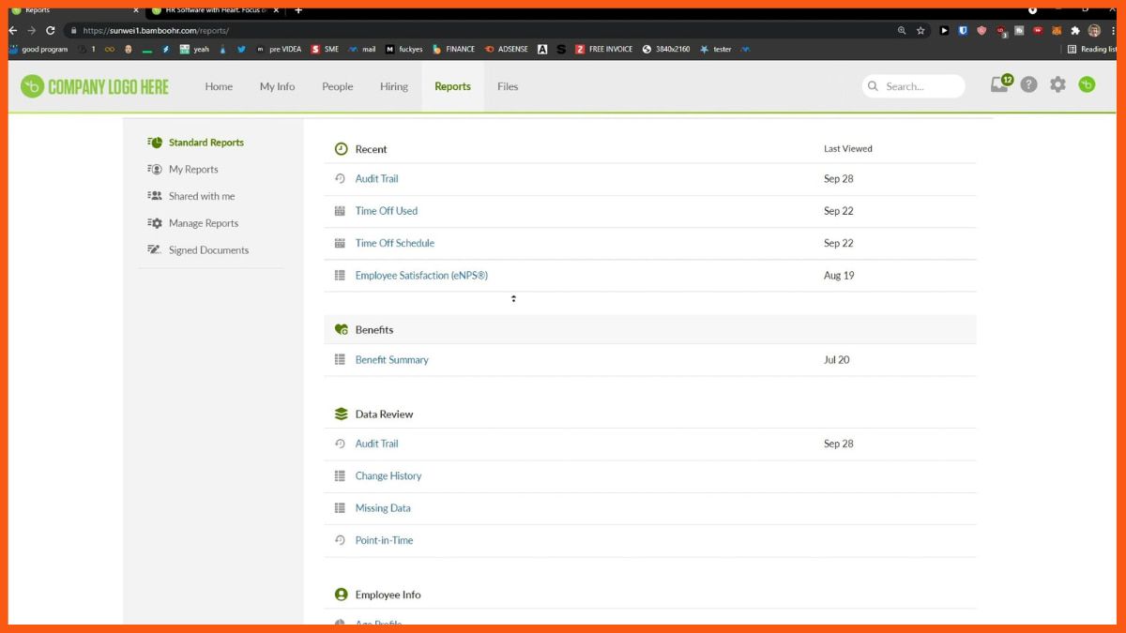Open the ADSENSE bookmark
This screenshot has width=1126, height=633.
[506, 49]
